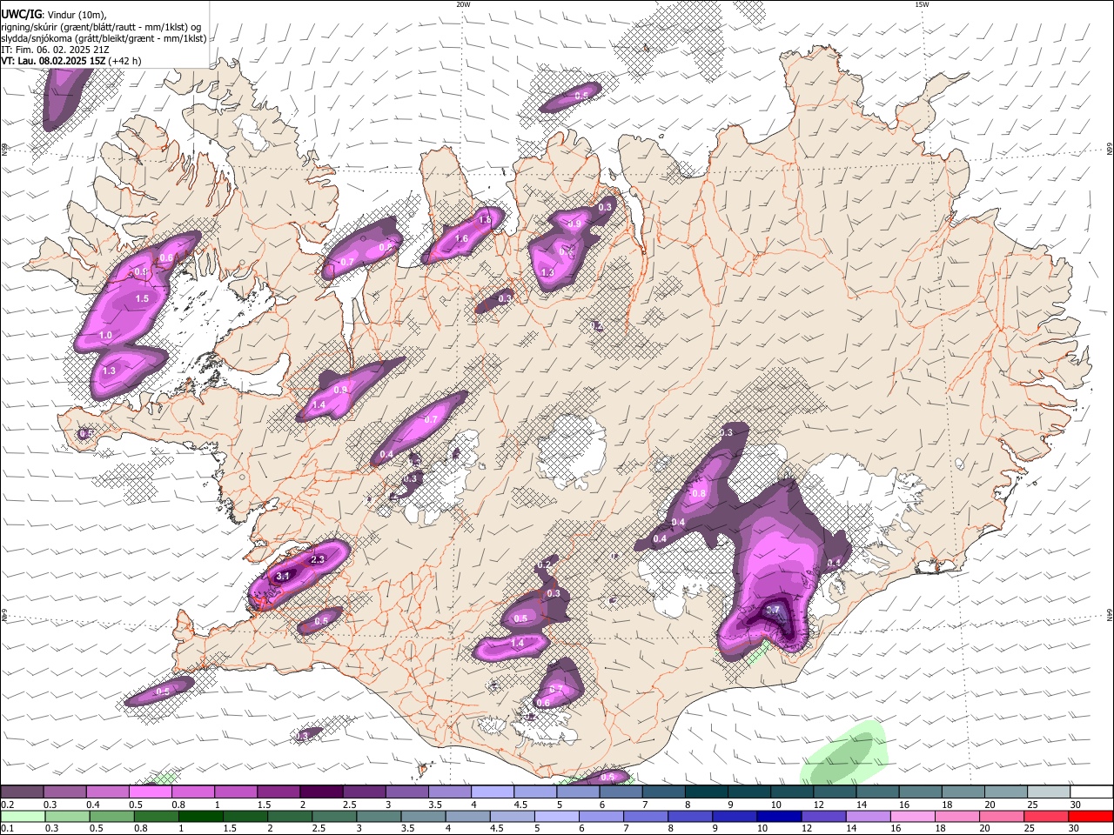Click the 0.8 value label on the map

699,493
